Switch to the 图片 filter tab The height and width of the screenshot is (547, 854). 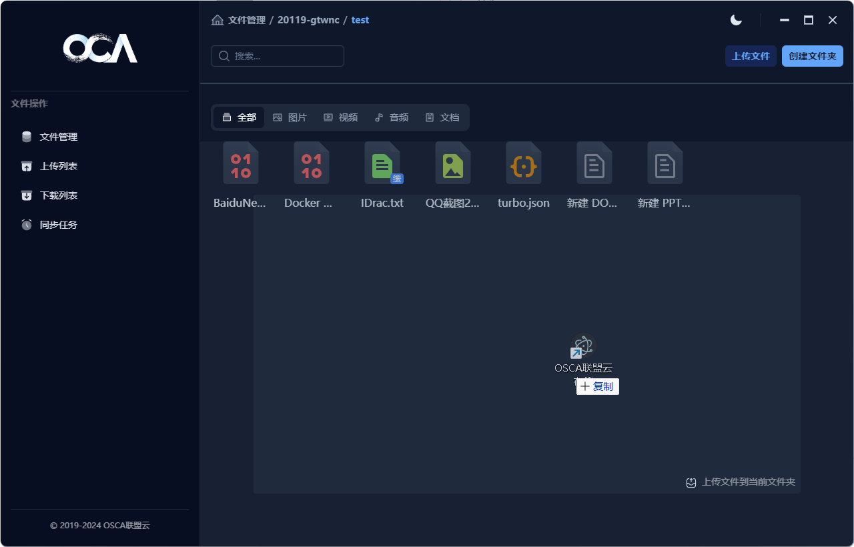coord(290,117)
